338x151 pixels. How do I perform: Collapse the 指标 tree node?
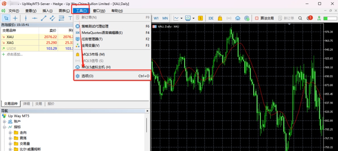coord(4,127)
